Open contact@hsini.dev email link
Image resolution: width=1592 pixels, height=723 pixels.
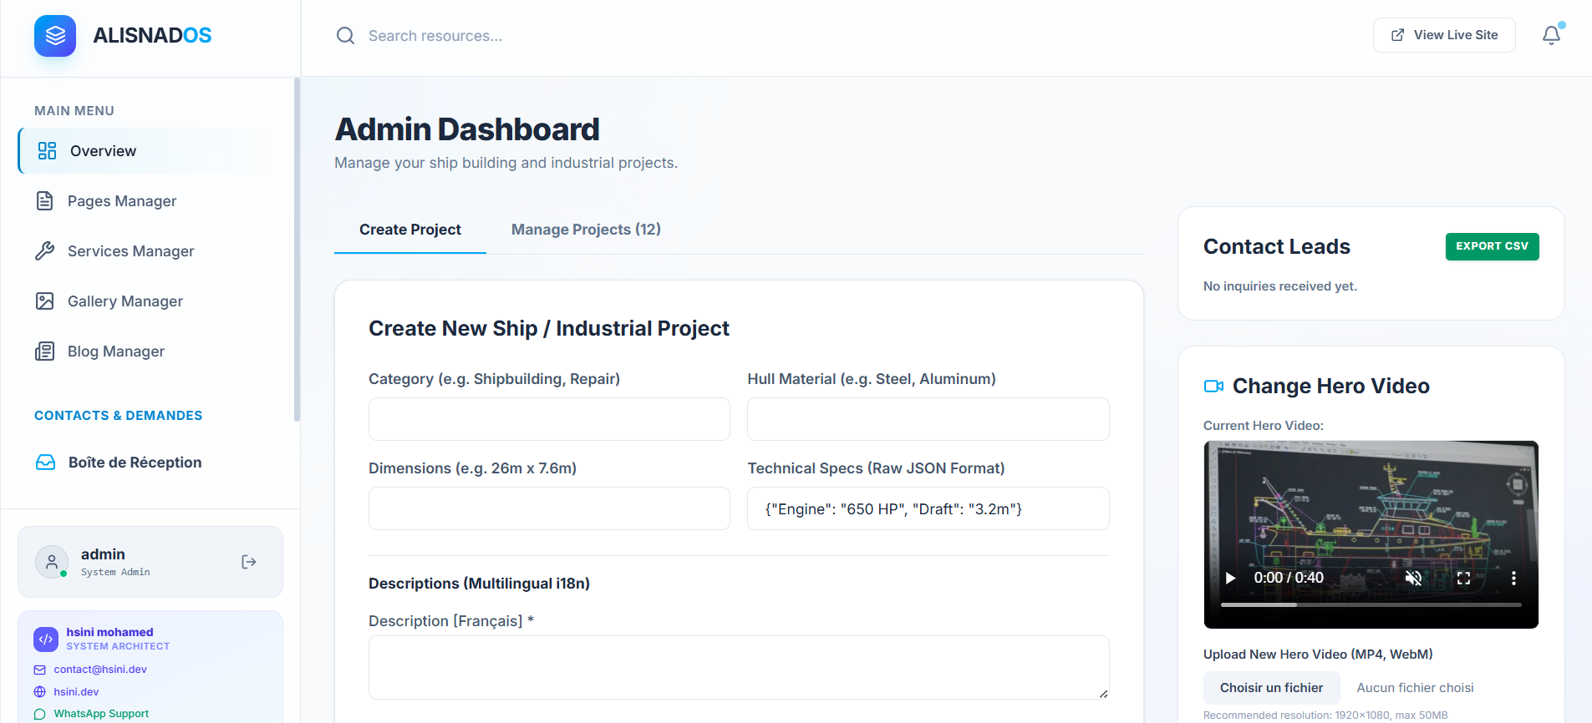pyautogui.click(x=100, y=670)
